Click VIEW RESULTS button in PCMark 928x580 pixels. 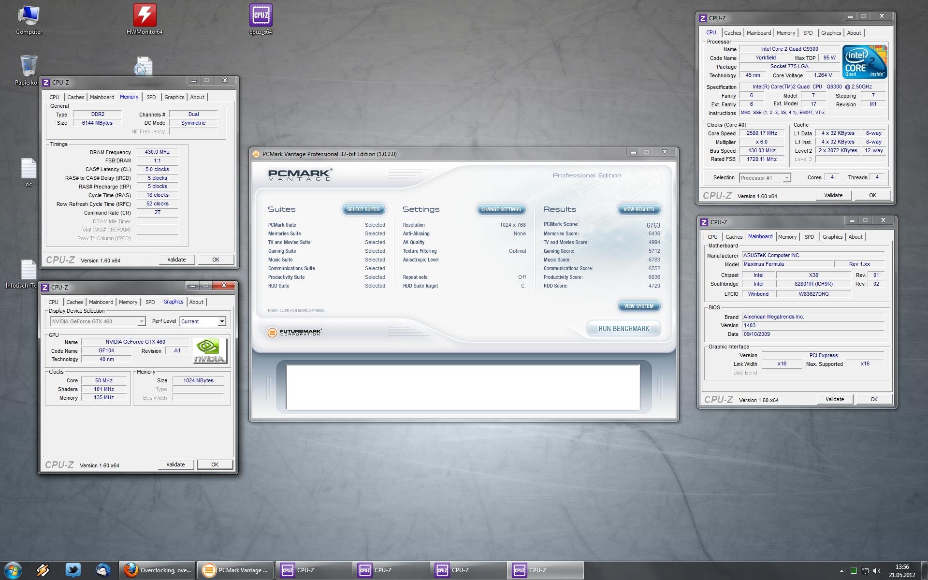(638, 209)
